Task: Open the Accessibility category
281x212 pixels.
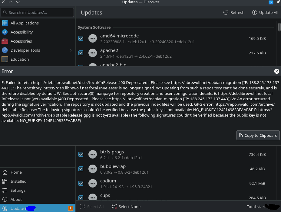Action: [38, 32]
